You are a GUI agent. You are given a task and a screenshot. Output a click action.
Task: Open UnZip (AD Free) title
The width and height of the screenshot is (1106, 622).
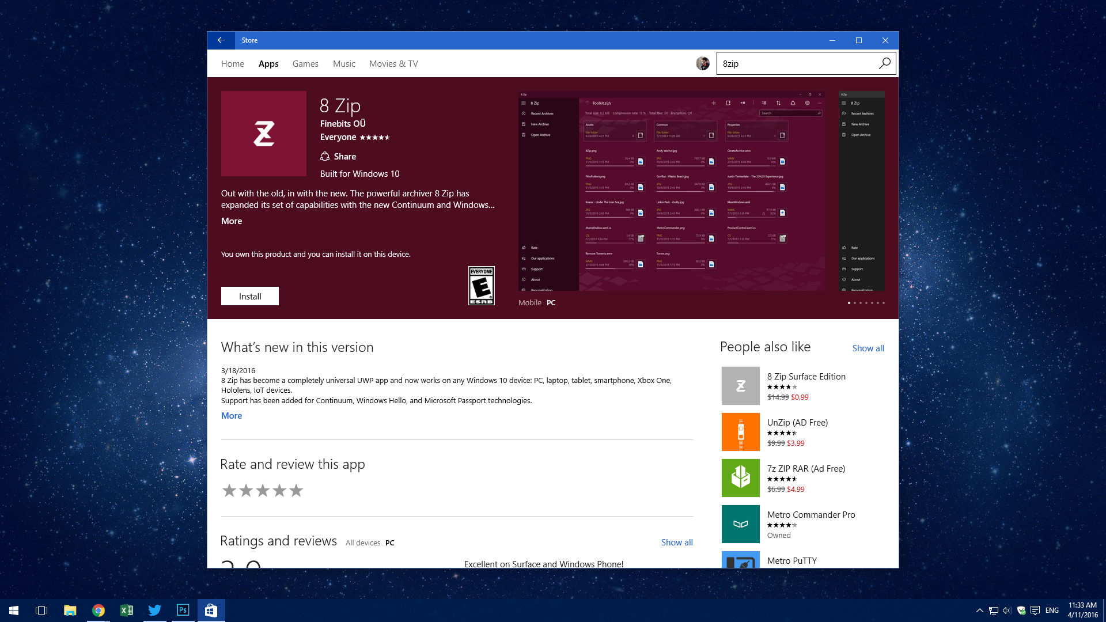coord(797,423)
